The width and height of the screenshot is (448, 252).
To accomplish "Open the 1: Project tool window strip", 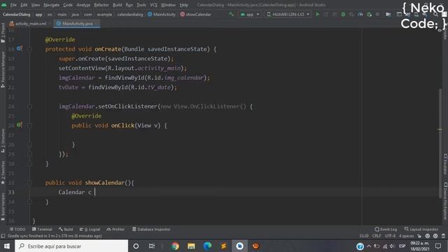I will pos(3,33).
